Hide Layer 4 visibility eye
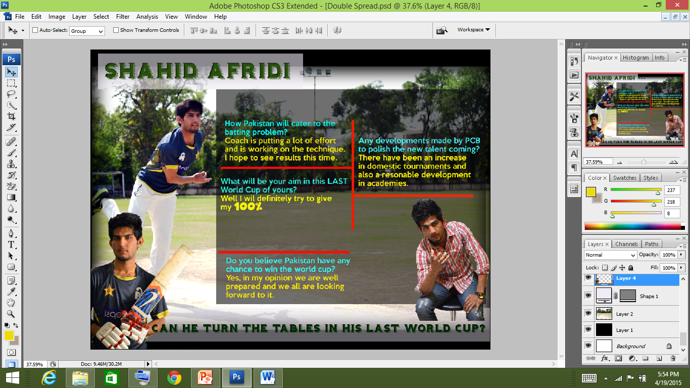This screenshot has width=690, height=388. coord(588,278)
